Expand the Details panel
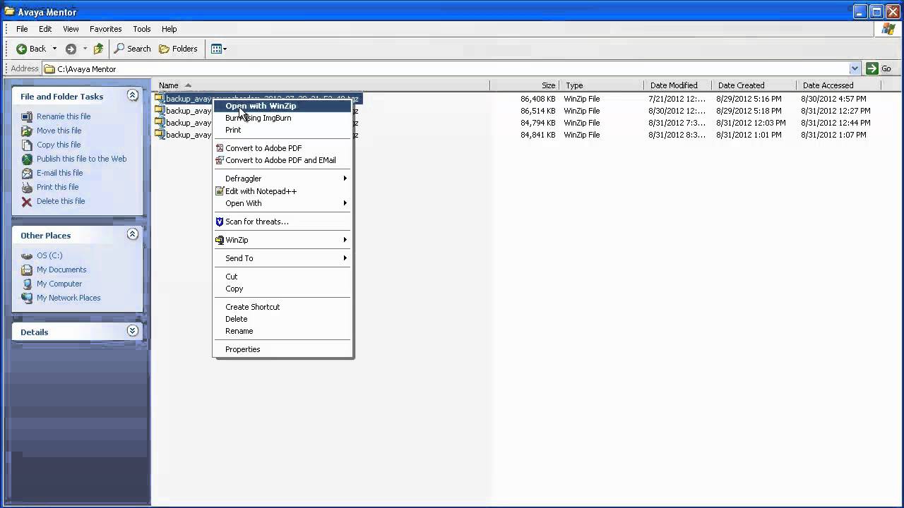The image size is (904, 508). (132, 331)
